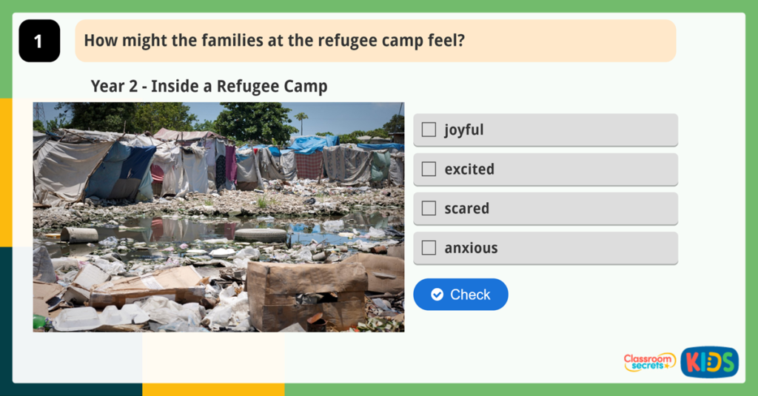Screen dimensions: 758x396
Task: Click the "Year 2 - Inside a Refugee Camp" heading
Action: [209, 86]
